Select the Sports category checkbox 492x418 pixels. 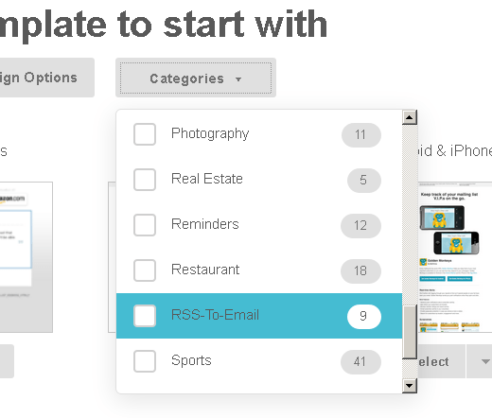(x=145, y=361)
